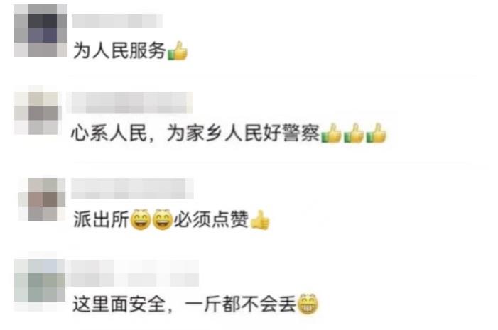
Task: Click the middle thumbs-up after 好警察
Action: coord(354,133)
